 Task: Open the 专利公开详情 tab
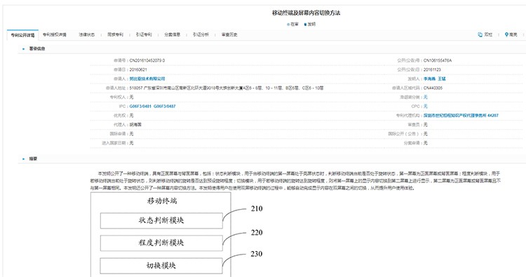[22, 35]
